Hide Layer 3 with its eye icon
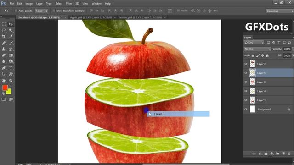Image resolution: width=294 pixels, height=165 pixels. [x=246, y=82]
